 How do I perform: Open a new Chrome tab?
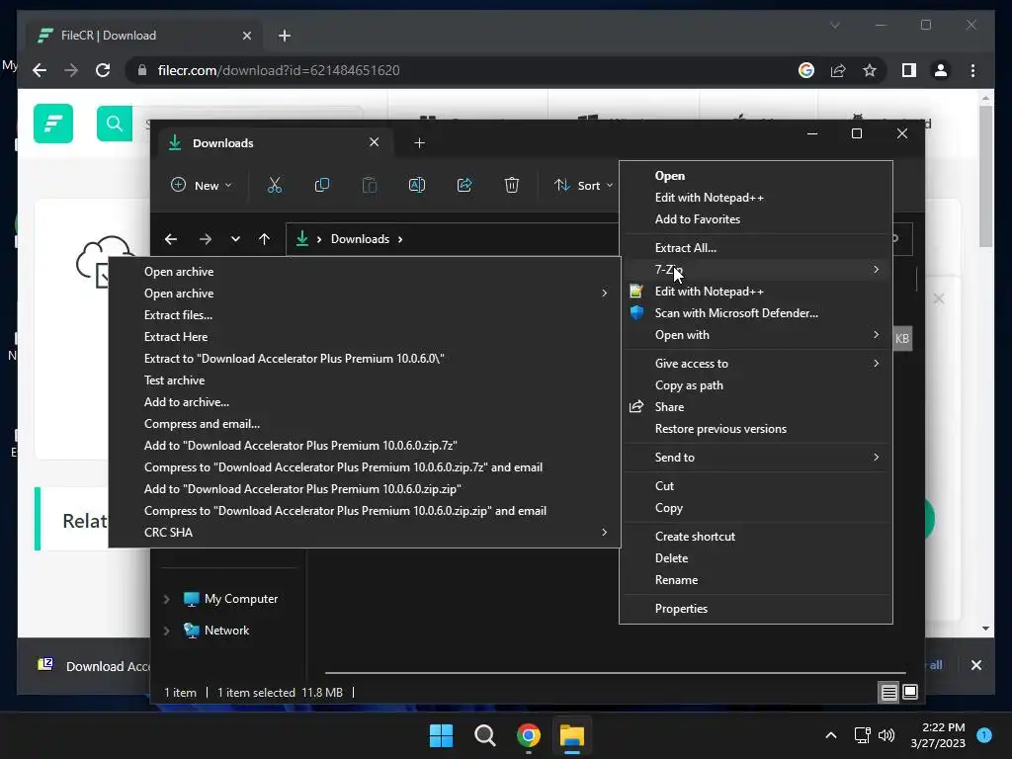point(285,36)
